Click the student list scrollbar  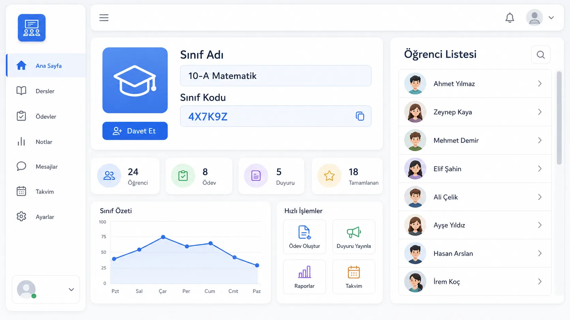coord(559,118)
